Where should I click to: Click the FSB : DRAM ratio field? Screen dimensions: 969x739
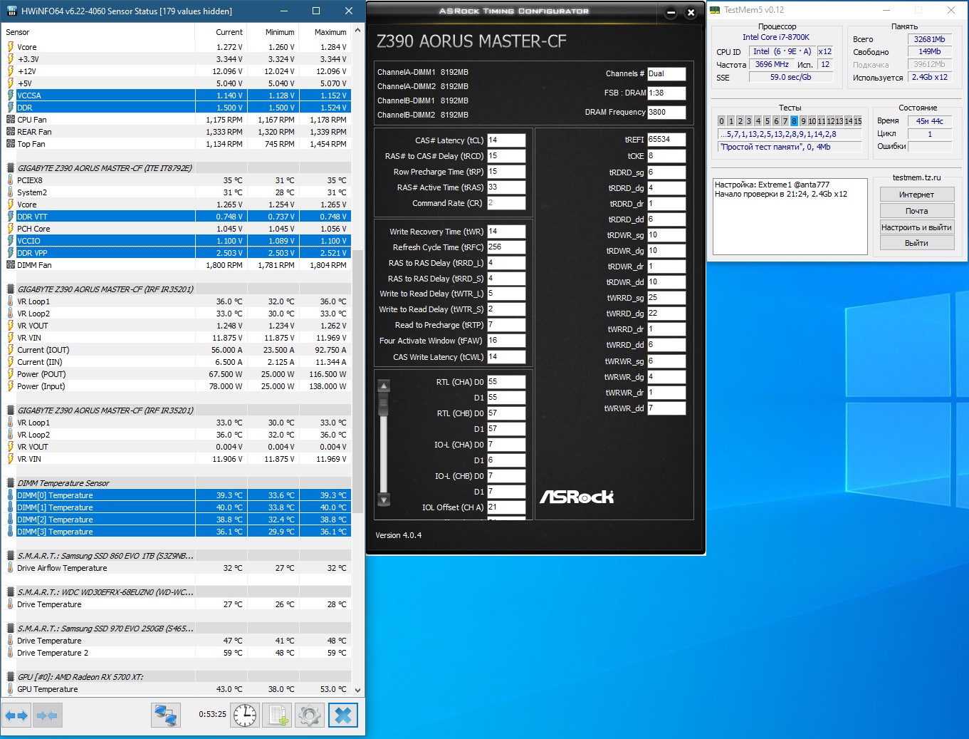tap(666, 93)
